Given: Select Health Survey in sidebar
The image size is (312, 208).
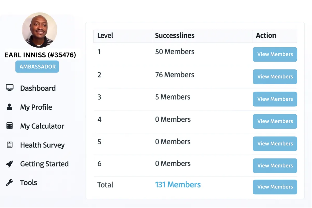Looking at the screenshot, I should coord(42,145).
